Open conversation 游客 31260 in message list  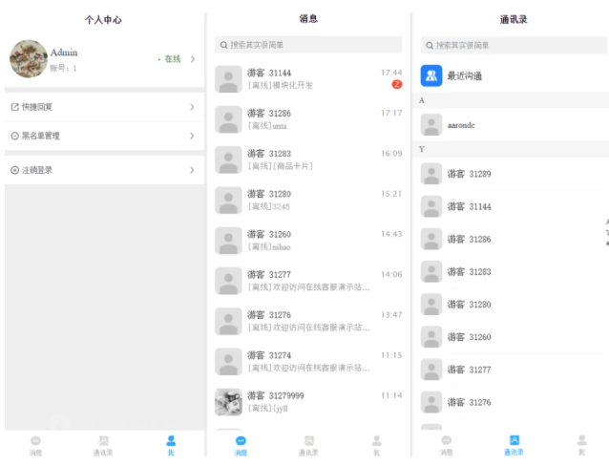click(308, 241)
